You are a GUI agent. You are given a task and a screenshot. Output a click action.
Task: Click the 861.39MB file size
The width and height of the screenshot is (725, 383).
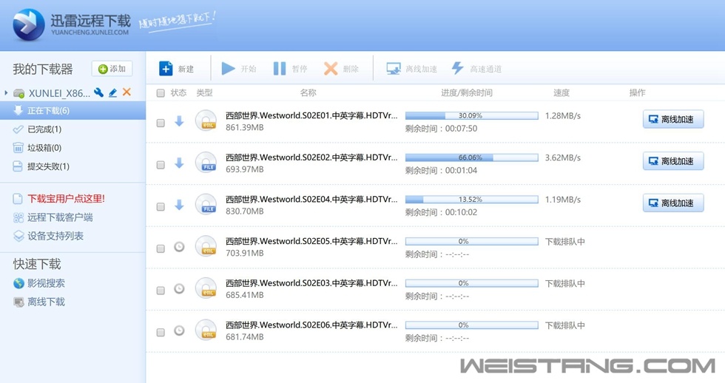245,127
